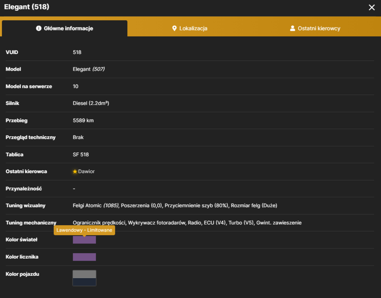Click the Turbo (V5) mechanical tuning text

coord(241,223)
